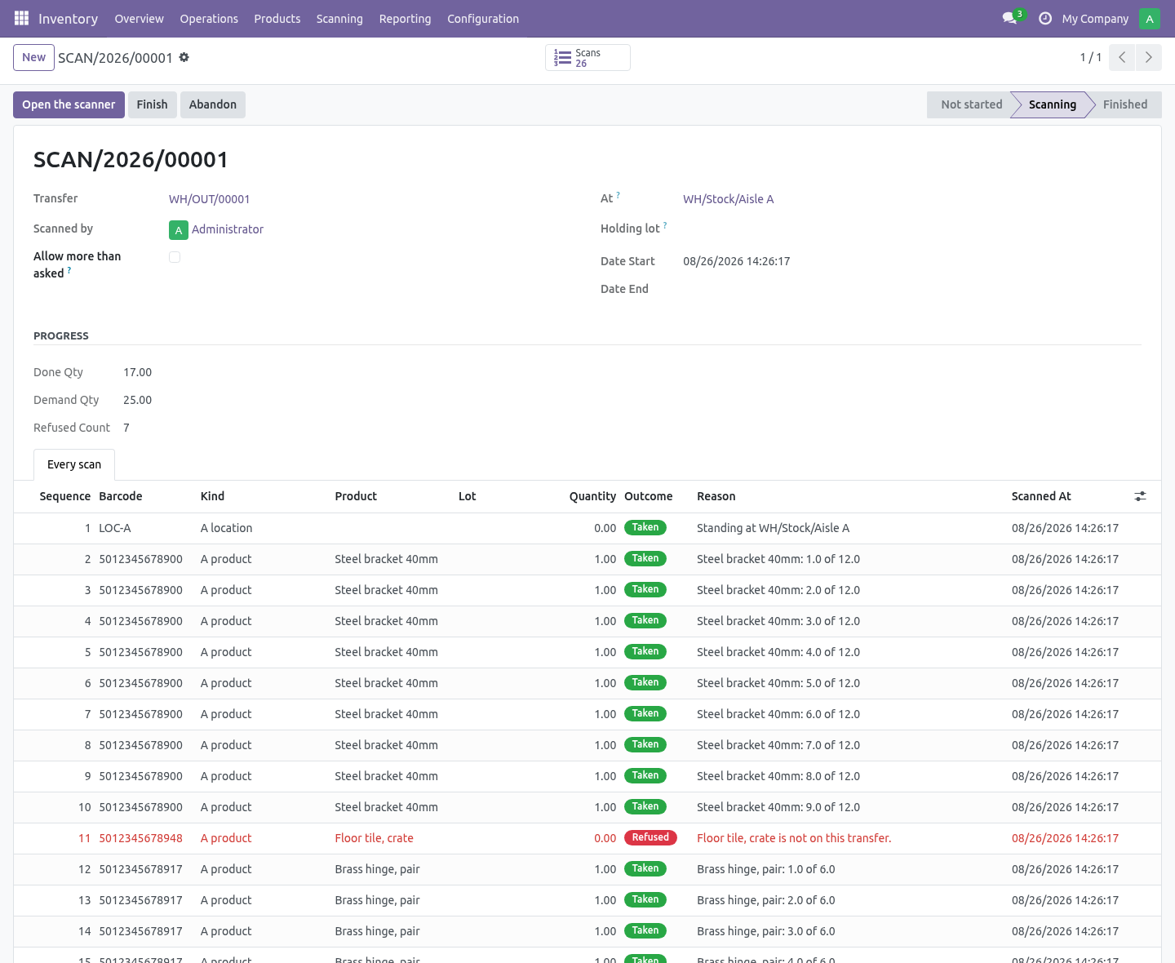Open the Scanning menu

pyautogui.click(x=339, y=19)
